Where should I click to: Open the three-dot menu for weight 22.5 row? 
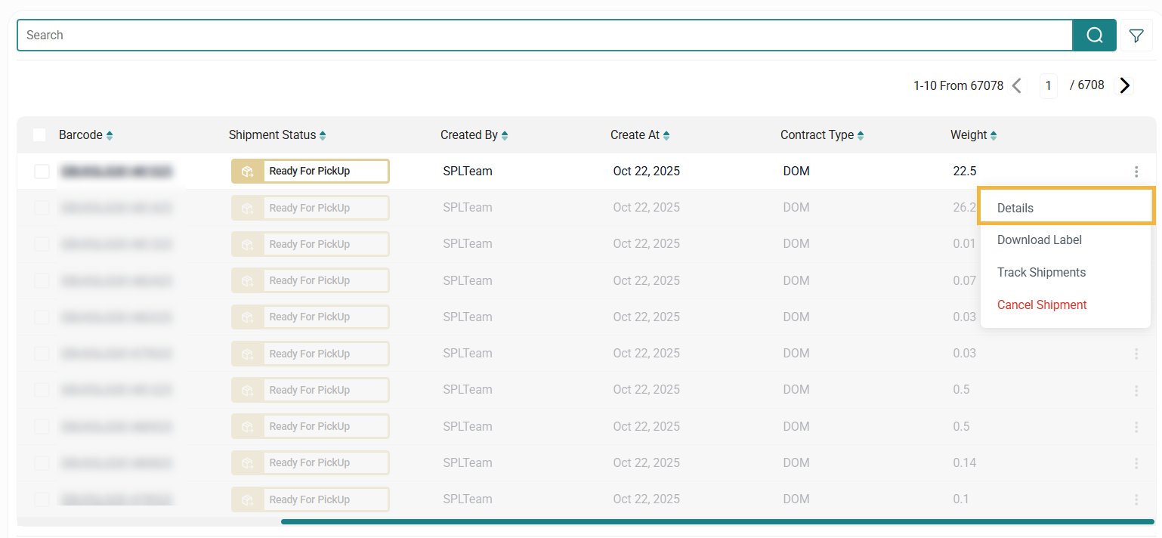click(1136, 172)
